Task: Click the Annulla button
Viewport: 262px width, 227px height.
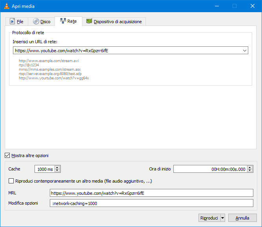Action: tap(242, 218)
